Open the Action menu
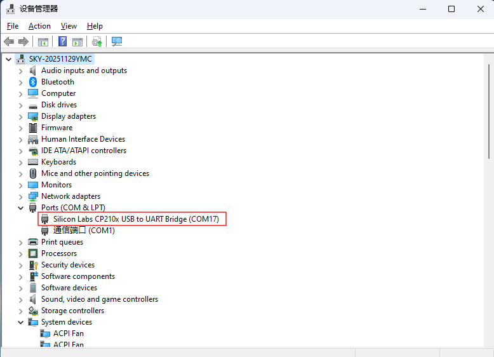Viewport: 494px width, 357px height. [39, 26]
